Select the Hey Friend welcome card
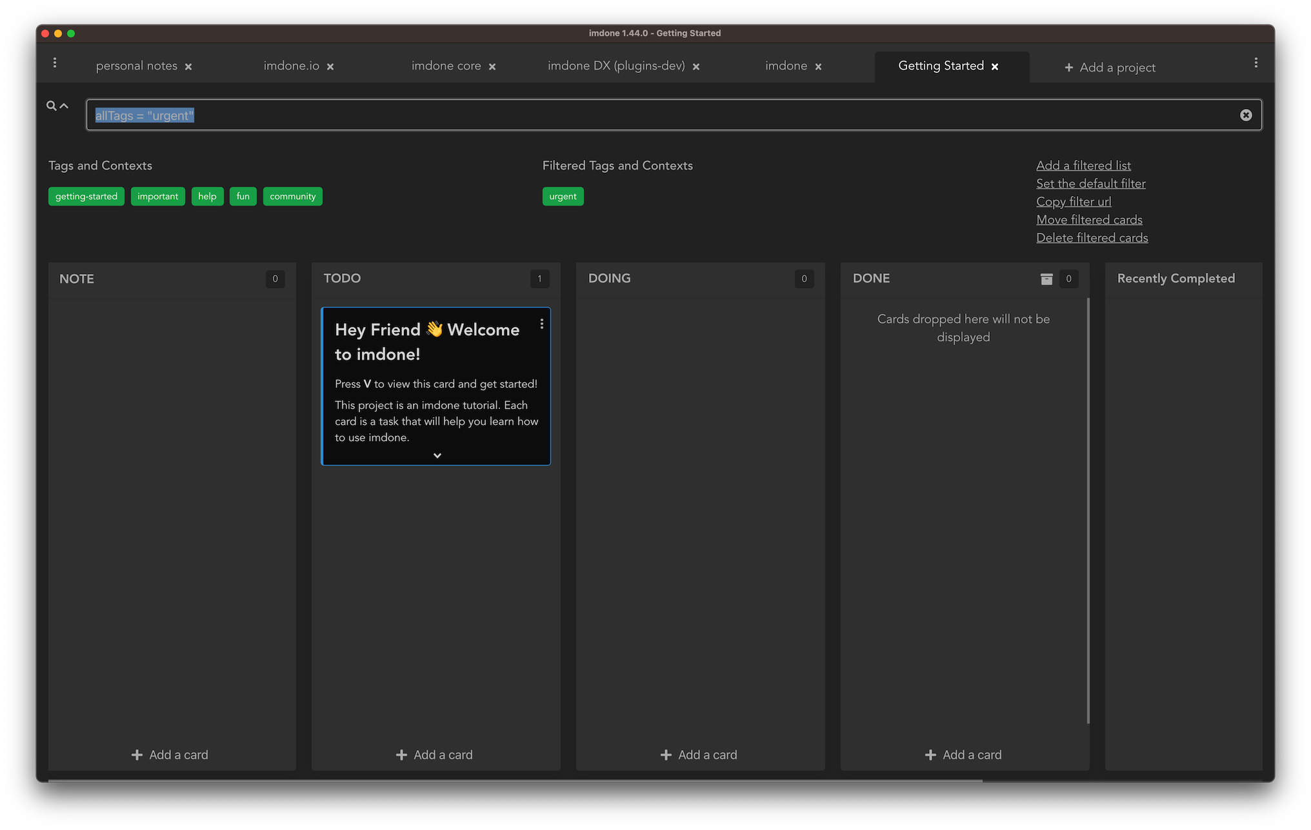 [x=436, y=386]
